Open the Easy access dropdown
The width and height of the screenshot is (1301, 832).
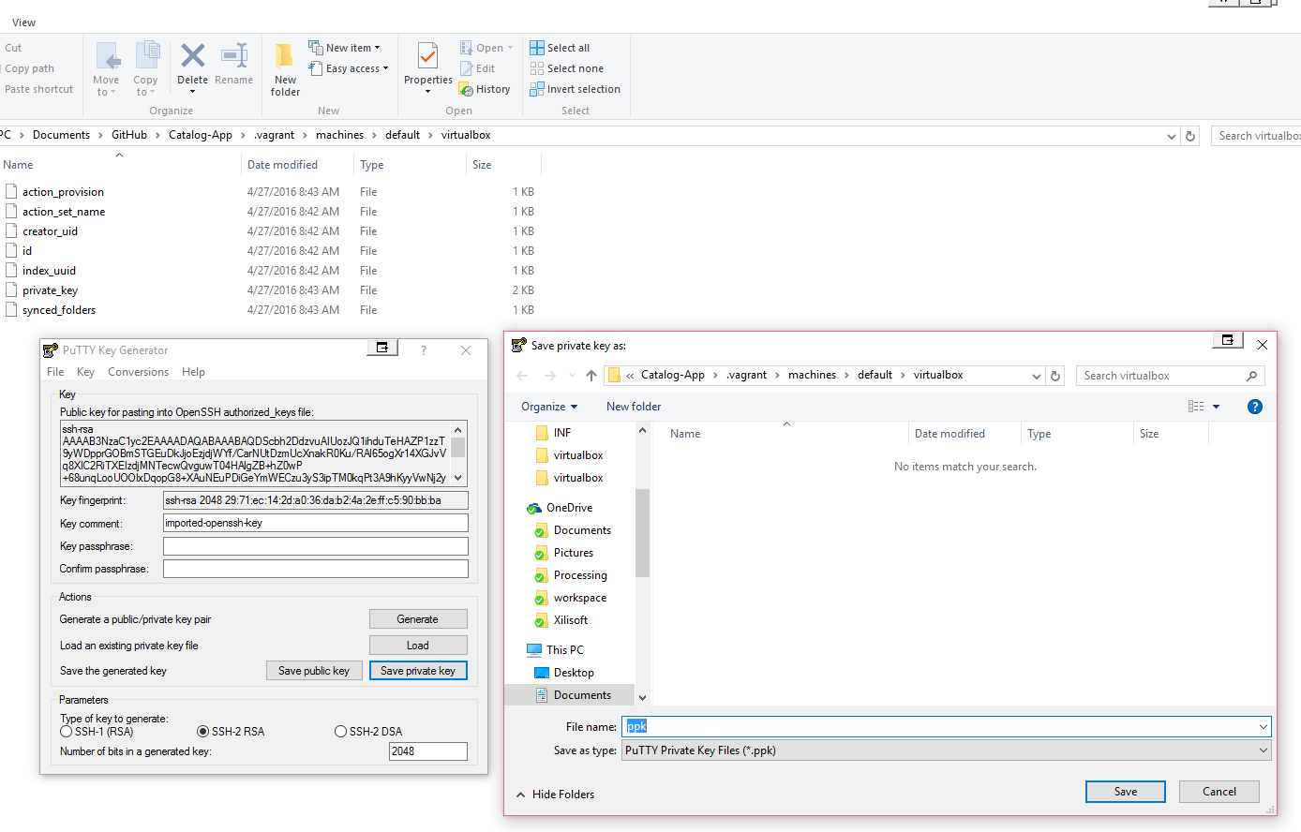(348, 68)
